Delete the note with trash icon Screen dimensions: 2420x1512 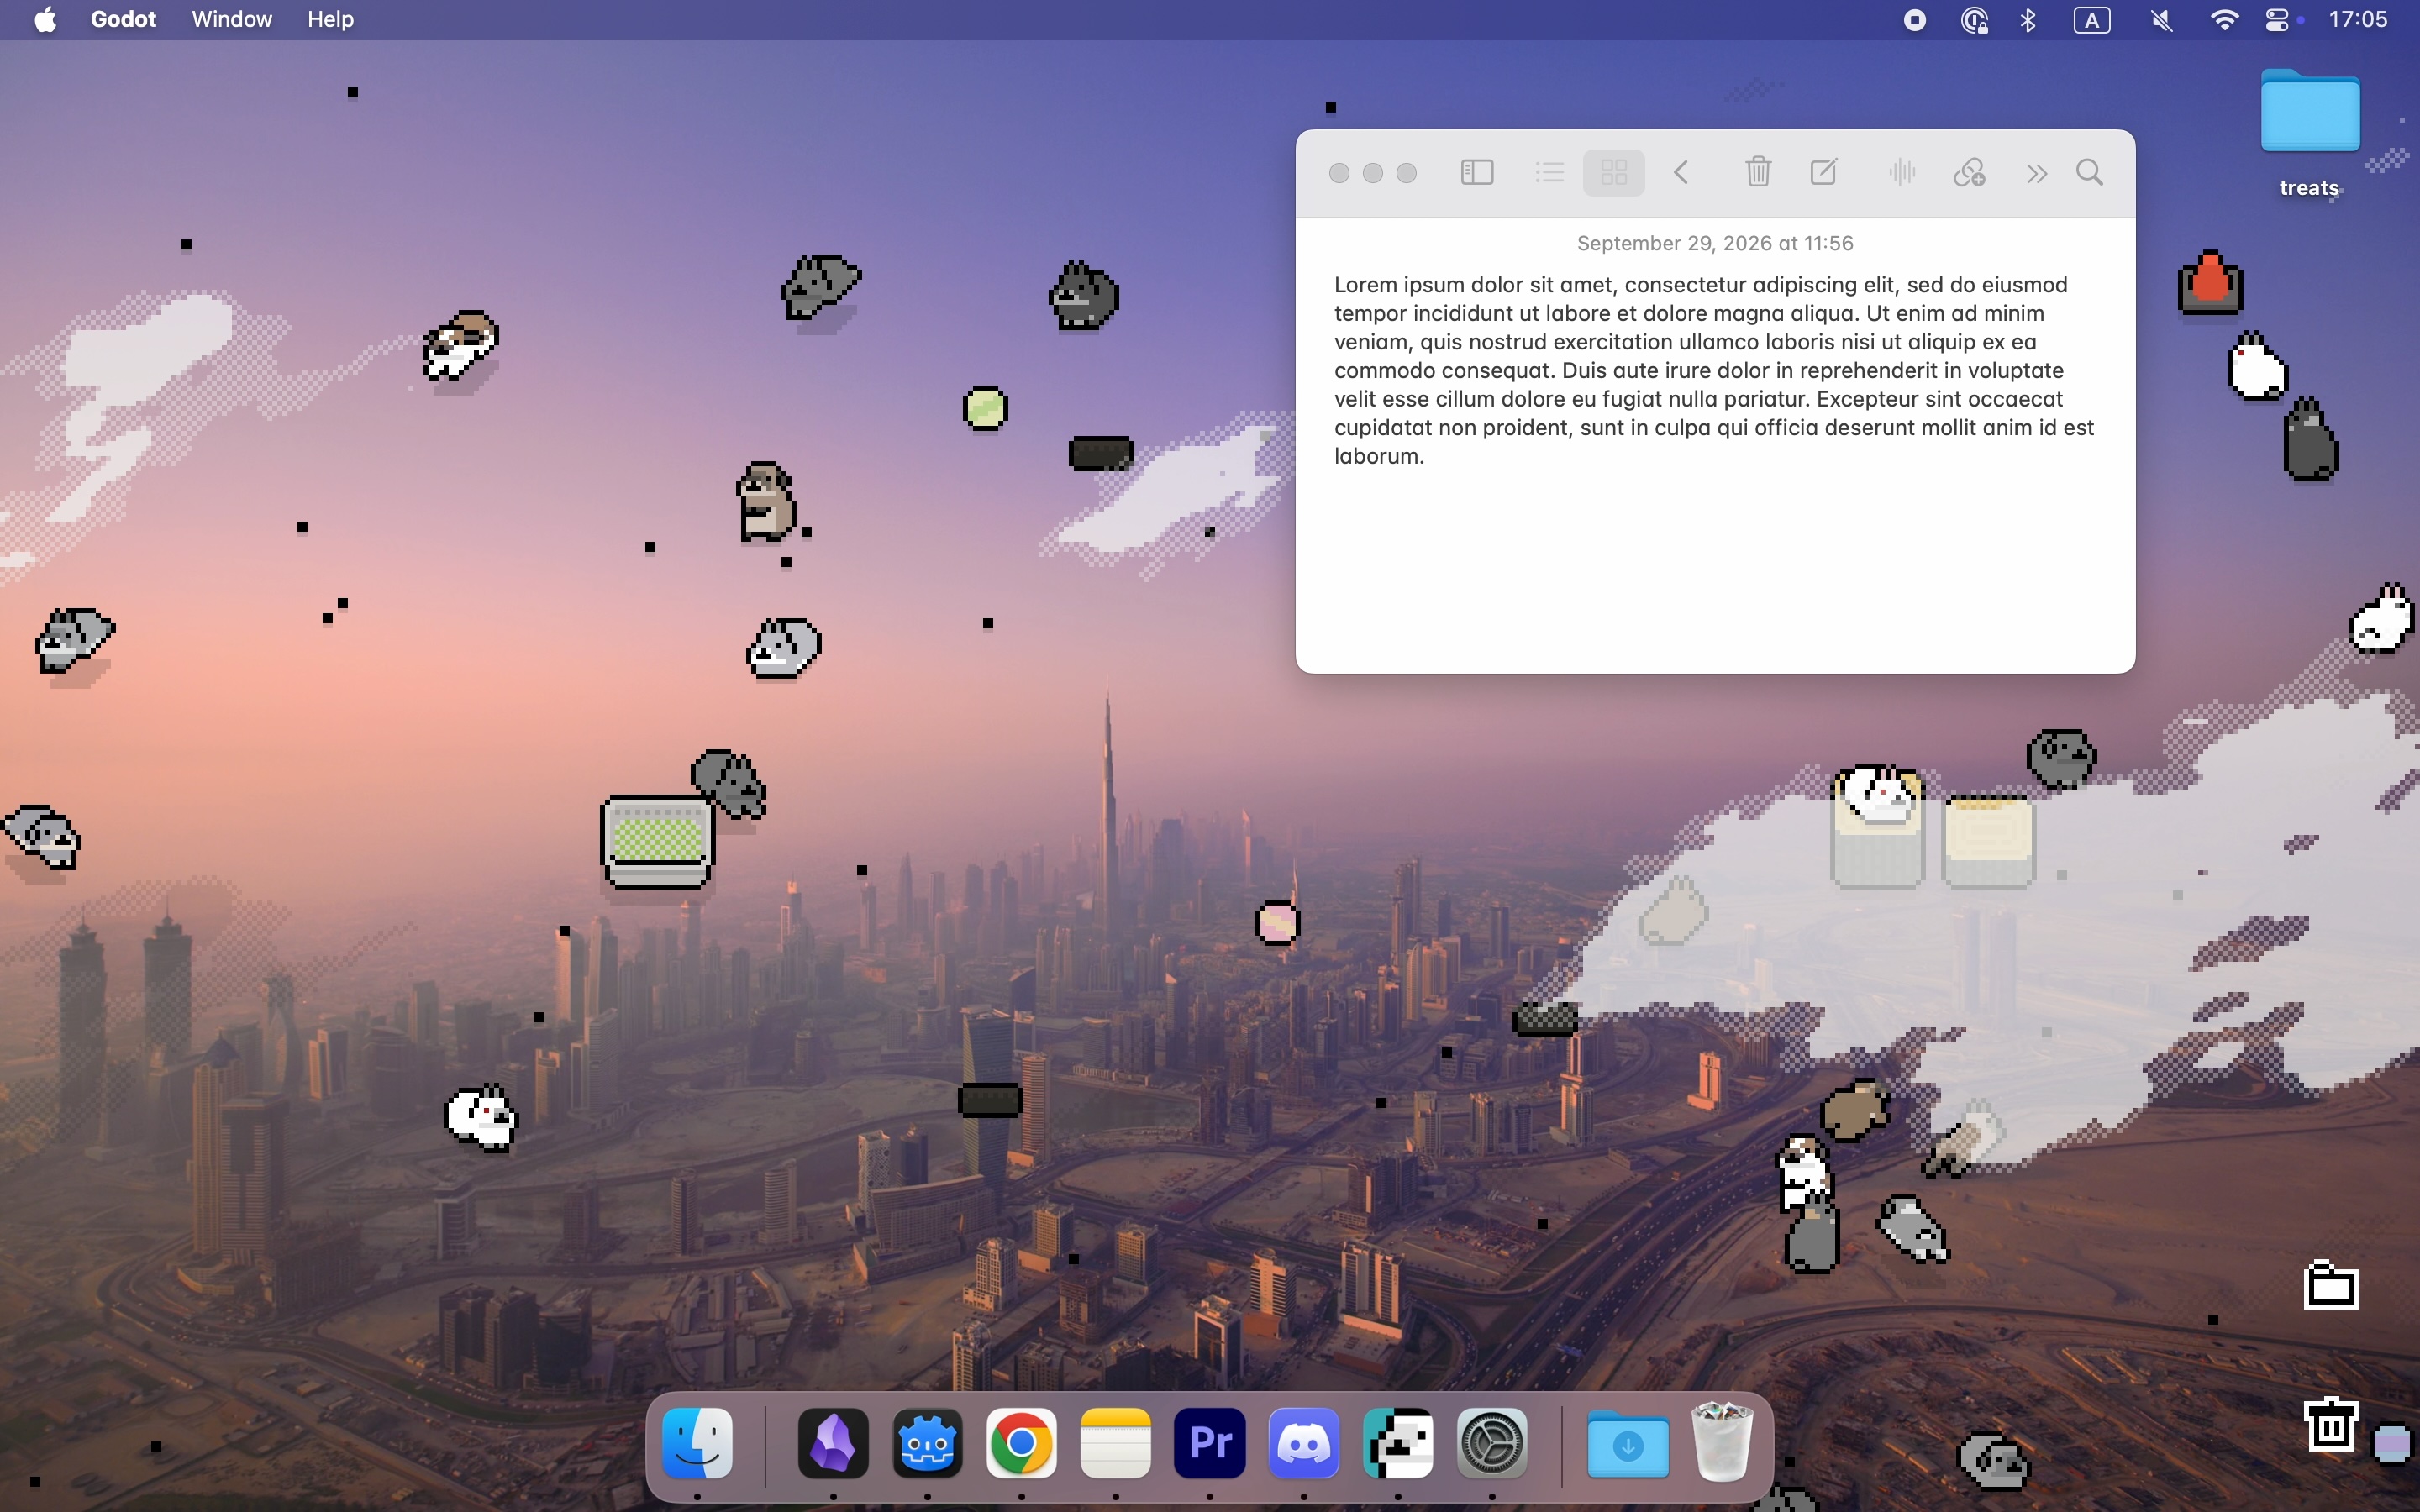1758,173
